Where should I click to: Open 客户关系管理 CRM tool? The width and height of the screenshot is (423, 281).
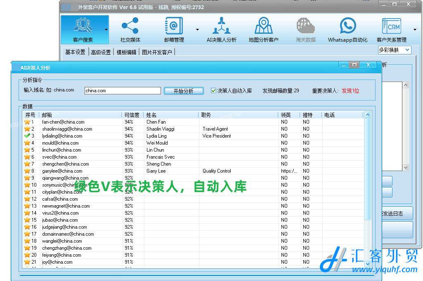392,30
